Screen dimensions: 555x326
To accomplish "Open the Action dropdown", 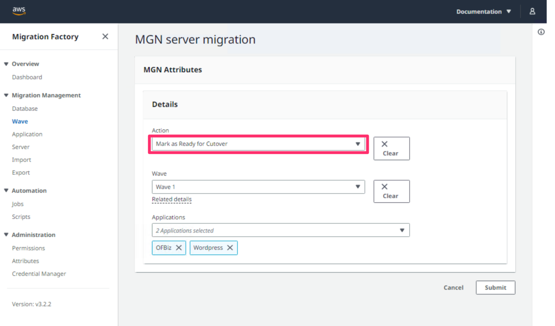I will point(358,144).
